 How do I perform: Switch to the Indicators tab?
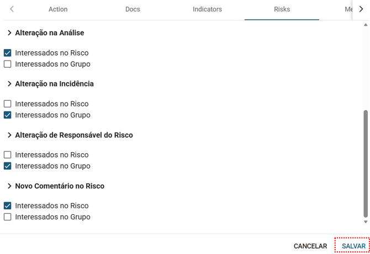pyautogui.click(x=207, y=9)
